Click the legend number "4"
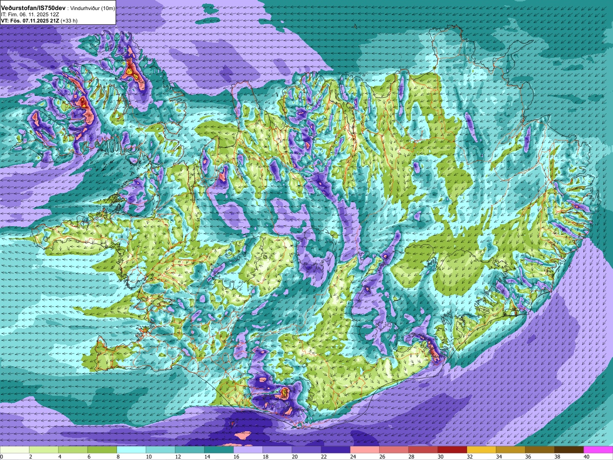The width and height of the screenshot is (613, 460). pyautogui.click(x=59, y=457)
